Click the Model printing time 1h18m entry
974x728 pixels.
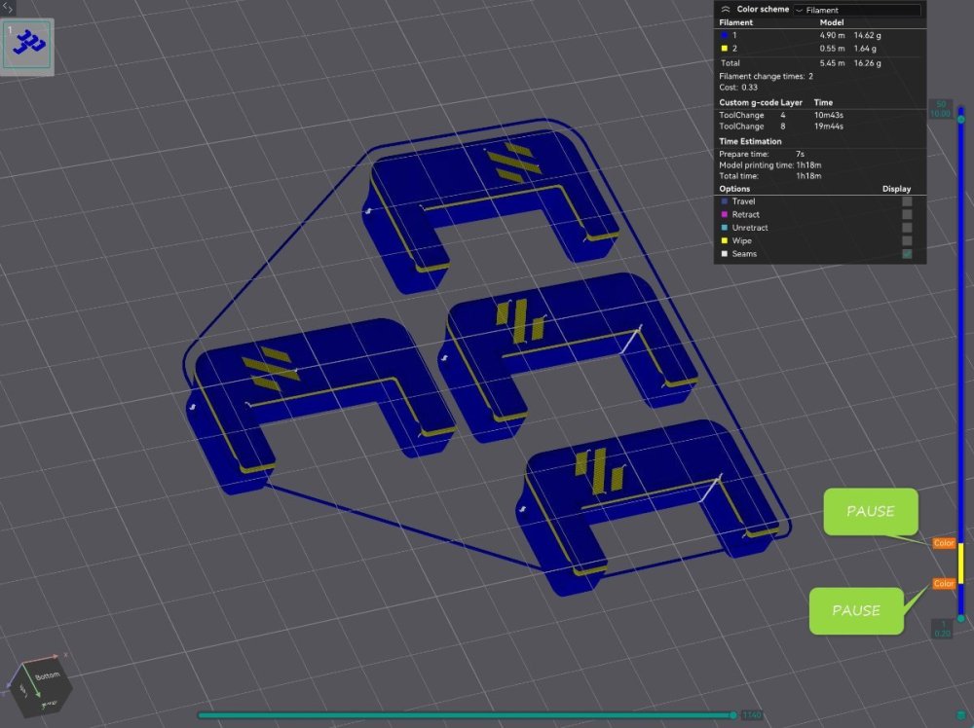[770, 165]
